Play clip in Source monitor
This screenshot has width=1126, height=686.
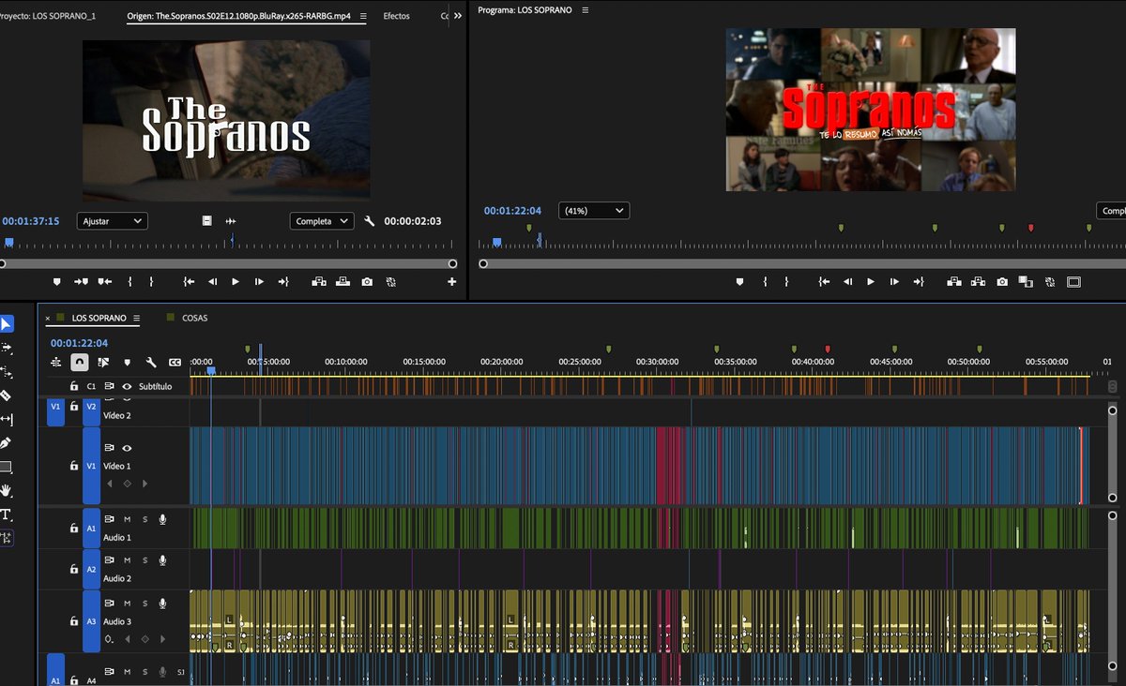point(236,281)
